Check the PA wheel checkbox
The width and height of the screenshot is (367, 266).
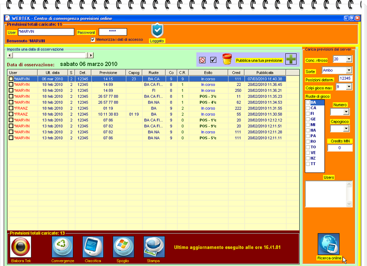point(308,136)
